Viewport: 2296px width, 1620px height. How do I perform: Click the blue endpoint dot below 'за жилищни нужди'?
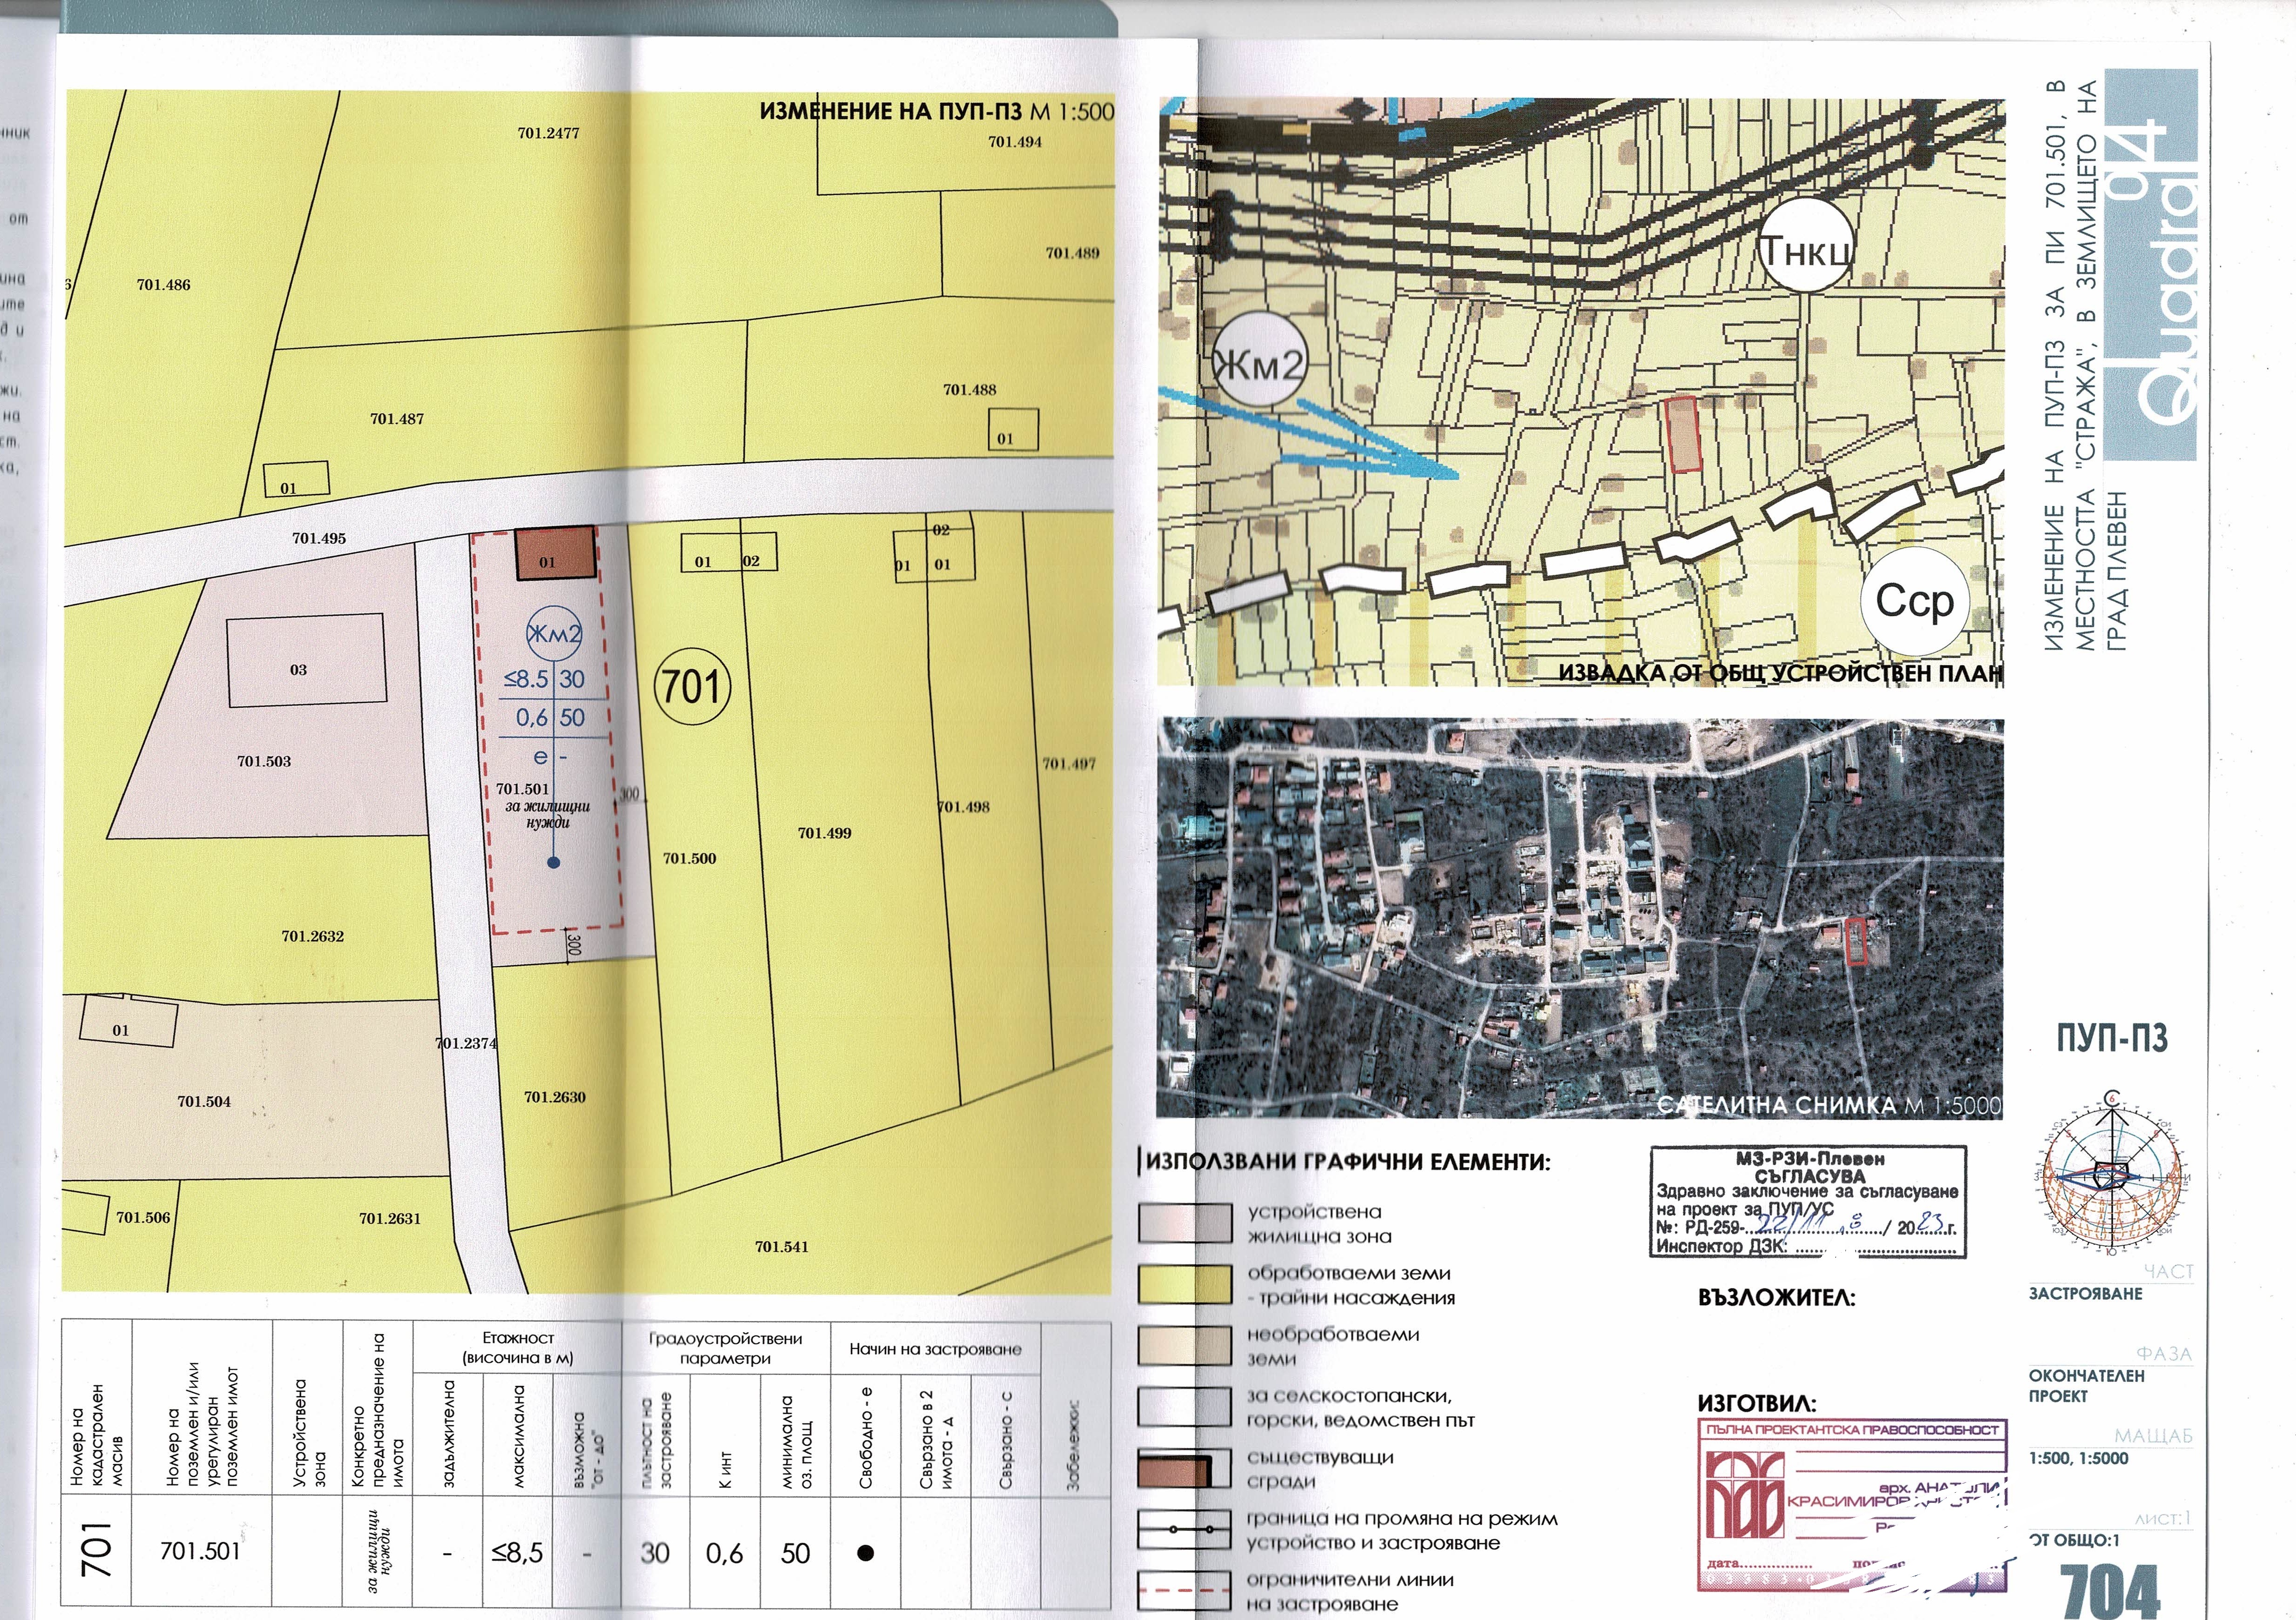[554, 862]
